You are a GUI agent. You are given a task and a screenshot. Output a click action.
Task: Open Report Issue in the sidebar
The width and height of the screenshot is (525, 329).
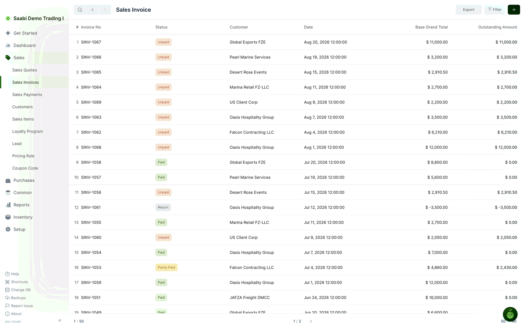19,306
